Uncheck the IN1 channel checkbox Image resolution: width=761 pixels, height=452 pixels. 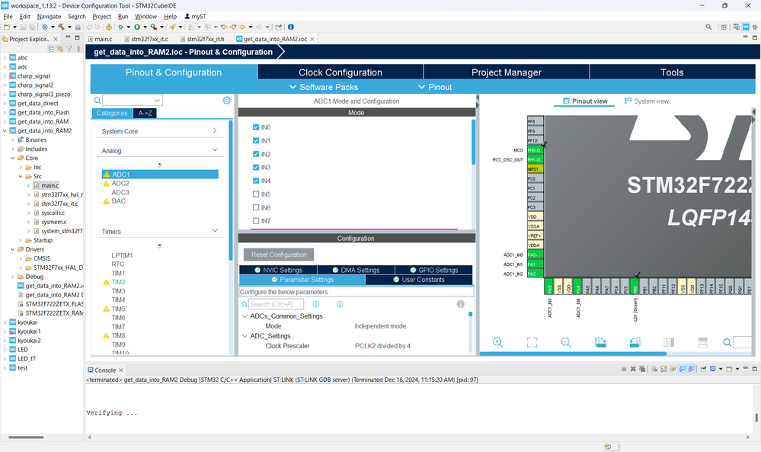tap(256, 141)
